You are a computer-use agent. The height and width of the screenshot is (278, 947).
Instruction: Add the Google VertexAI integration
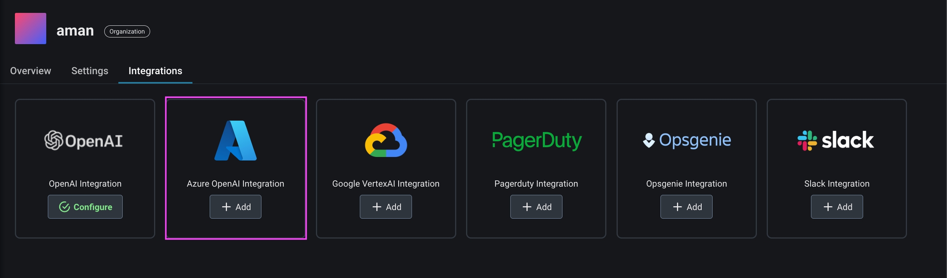386,207
